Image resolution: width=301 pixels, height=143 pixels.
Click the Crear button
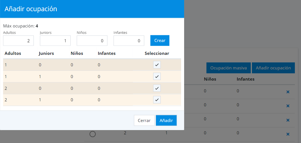point(160,41)
